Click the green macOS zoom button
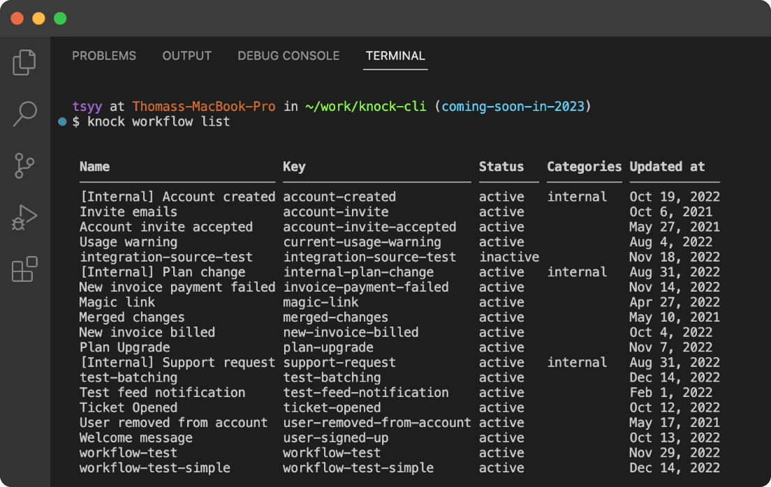The image size is (771, 487). [59, 18]
